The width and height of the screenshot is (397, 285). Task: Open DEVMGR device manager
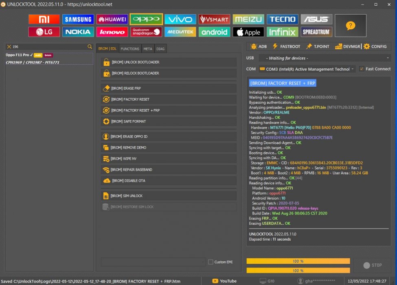coord(348,46)
